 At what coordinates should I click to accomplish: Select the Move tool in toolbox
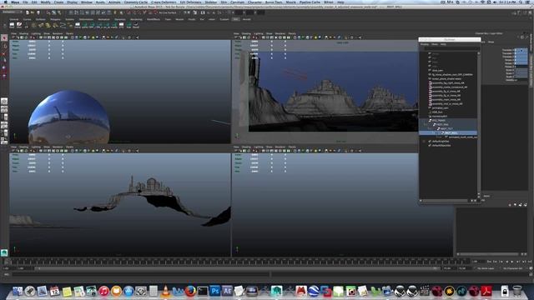pos(4,60)
